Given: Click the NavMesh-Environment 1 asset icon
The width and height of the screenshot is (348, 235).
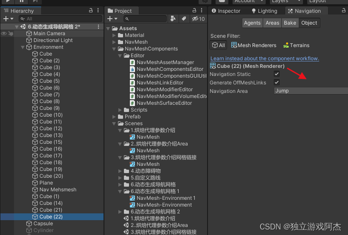Looking at the screenshot, I should pos(132,198).
